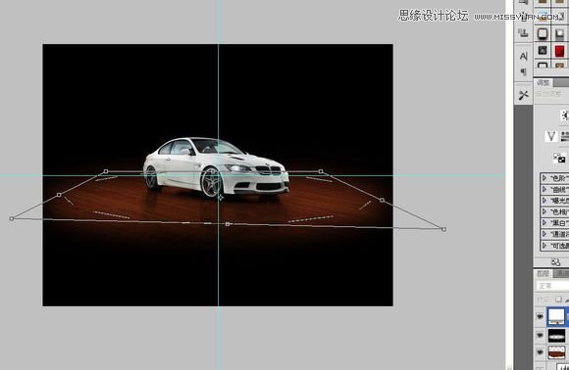Apply the red layer style swatch
The image size is (569, 370).
click(x=559, y=50)
